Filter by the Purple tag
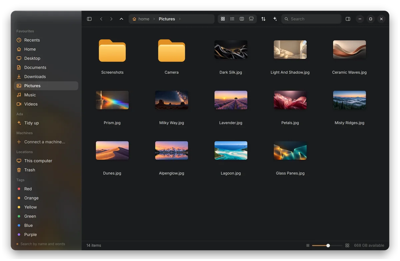 pos(46,234)
